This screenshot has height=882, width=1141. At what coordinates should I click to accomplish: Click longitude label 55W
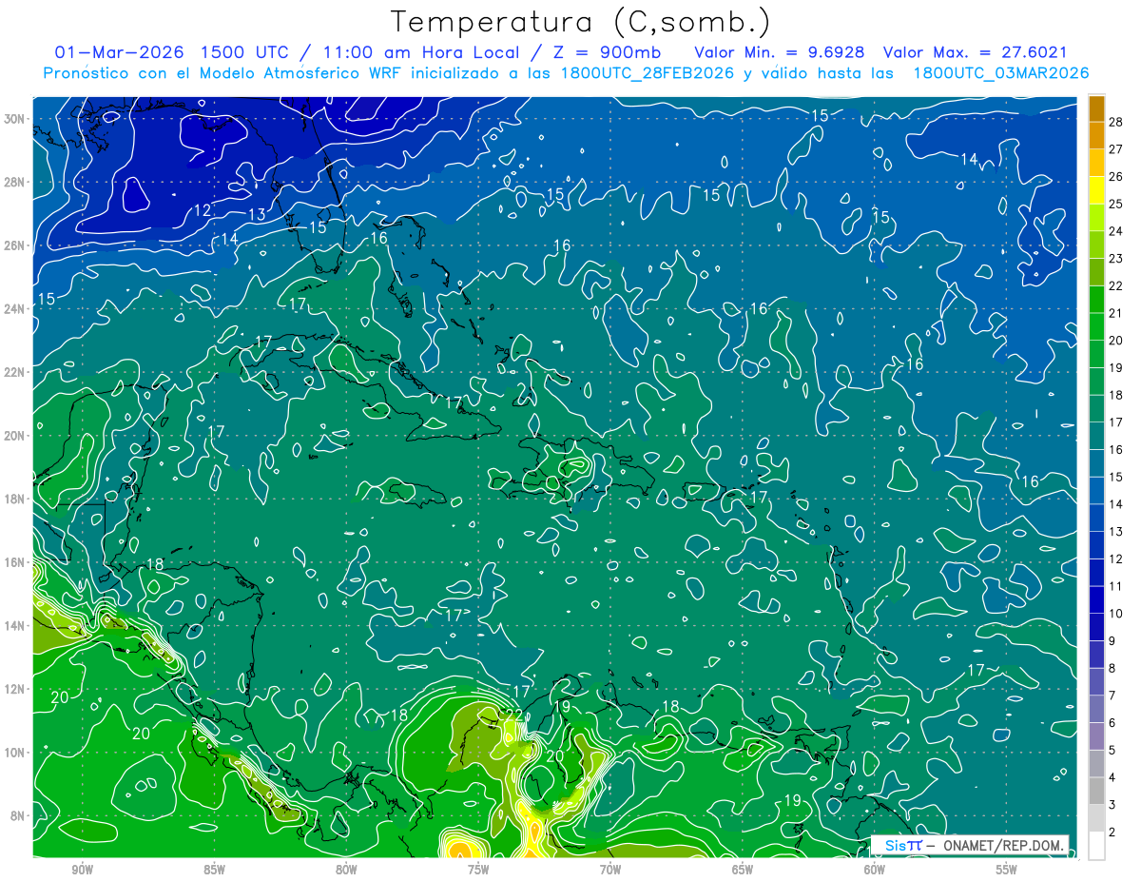click(x=1006, y=870)
